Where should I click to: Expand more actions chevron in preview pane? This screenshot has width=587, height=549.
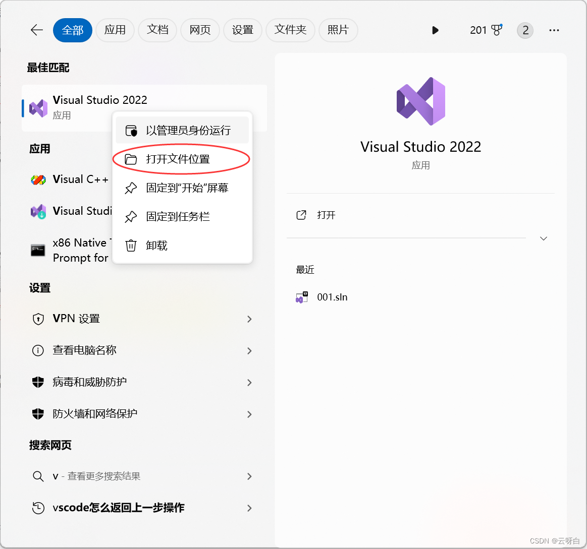tap(544, 238)
